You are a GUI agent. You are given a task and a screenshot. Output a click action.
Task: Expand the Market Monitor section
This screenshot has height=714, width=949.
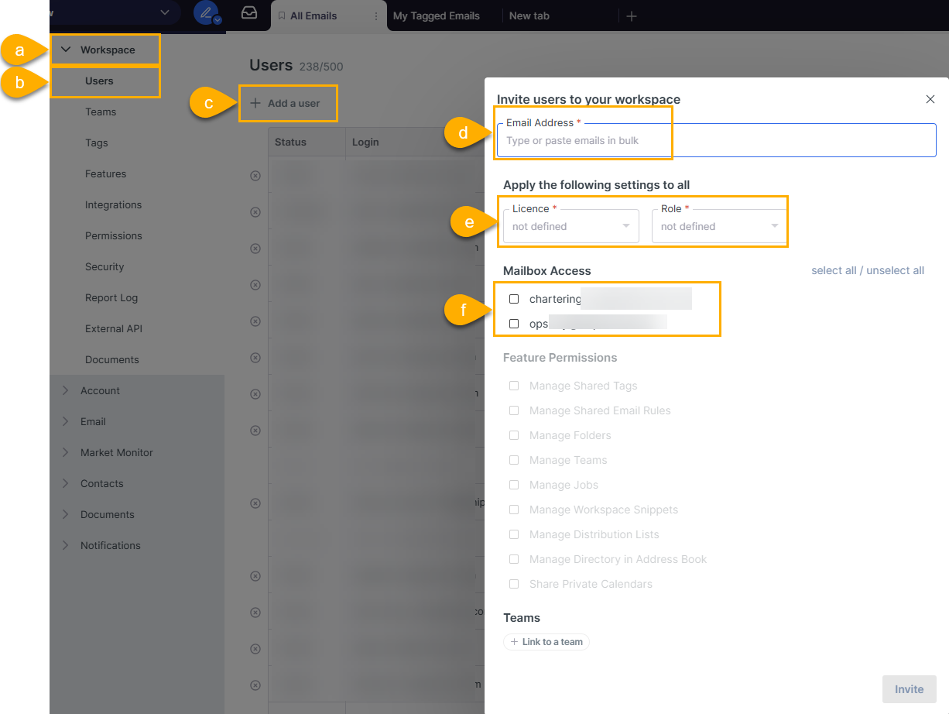coord(66,452)
